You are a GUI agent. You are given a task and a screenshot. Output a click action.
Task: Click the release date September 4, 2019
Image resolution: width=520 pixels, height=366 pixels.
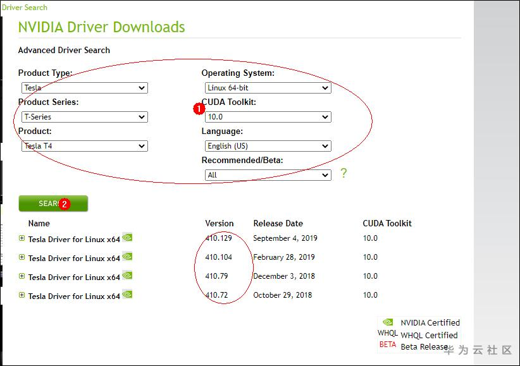pyautogui.click(x=285, y=238)
